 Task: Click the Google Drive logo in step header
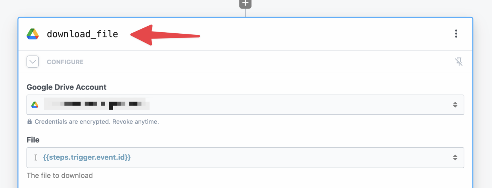pyautogui.click(x=33, y=34)
